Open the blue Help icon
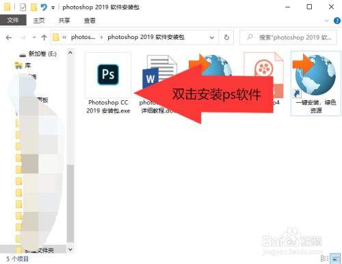This screenshot has width=342, height=264. [337, 21]
